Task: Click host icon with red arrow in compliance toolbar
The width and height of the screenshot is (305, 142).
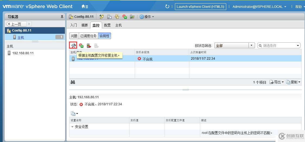Action: pos(89,46)
